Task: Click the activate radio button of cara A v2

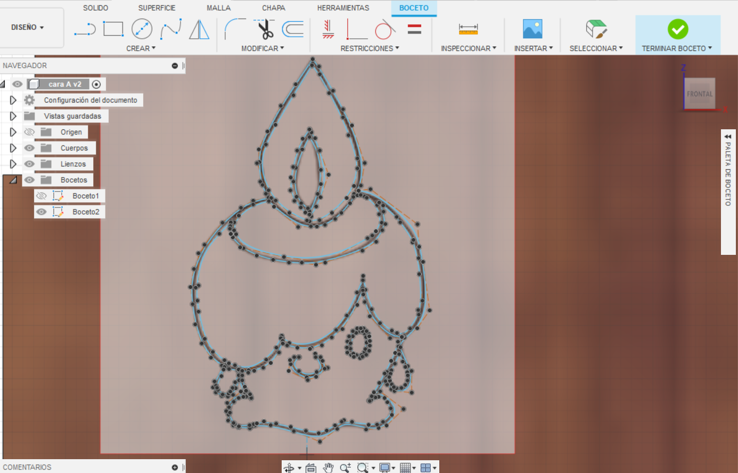Action: point(96,84)
